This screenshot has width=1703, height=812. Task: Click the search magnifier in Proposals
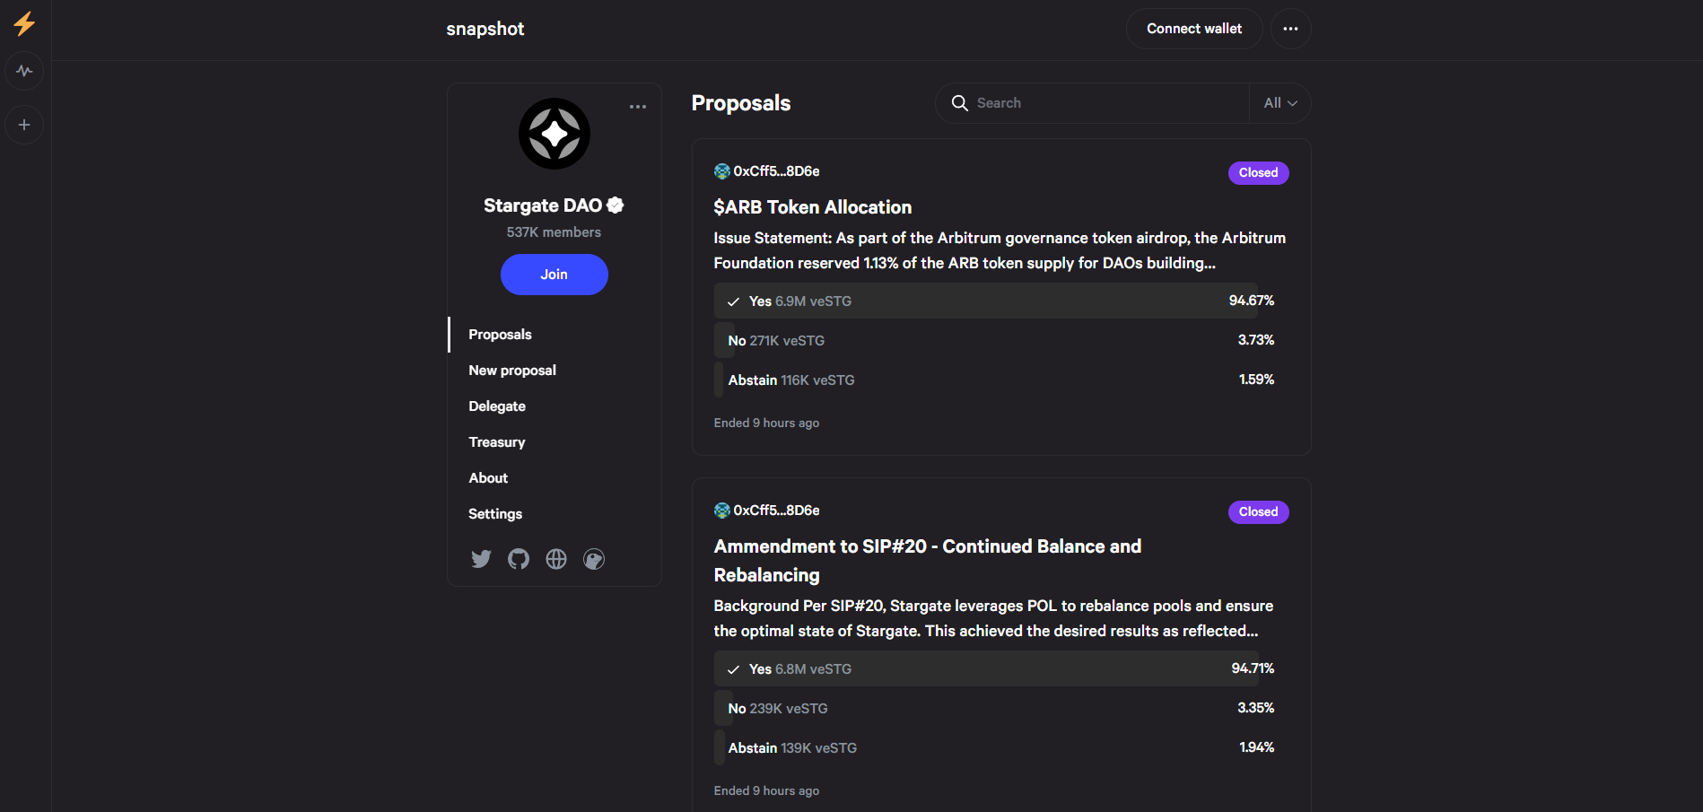click(x=959, y=103)
